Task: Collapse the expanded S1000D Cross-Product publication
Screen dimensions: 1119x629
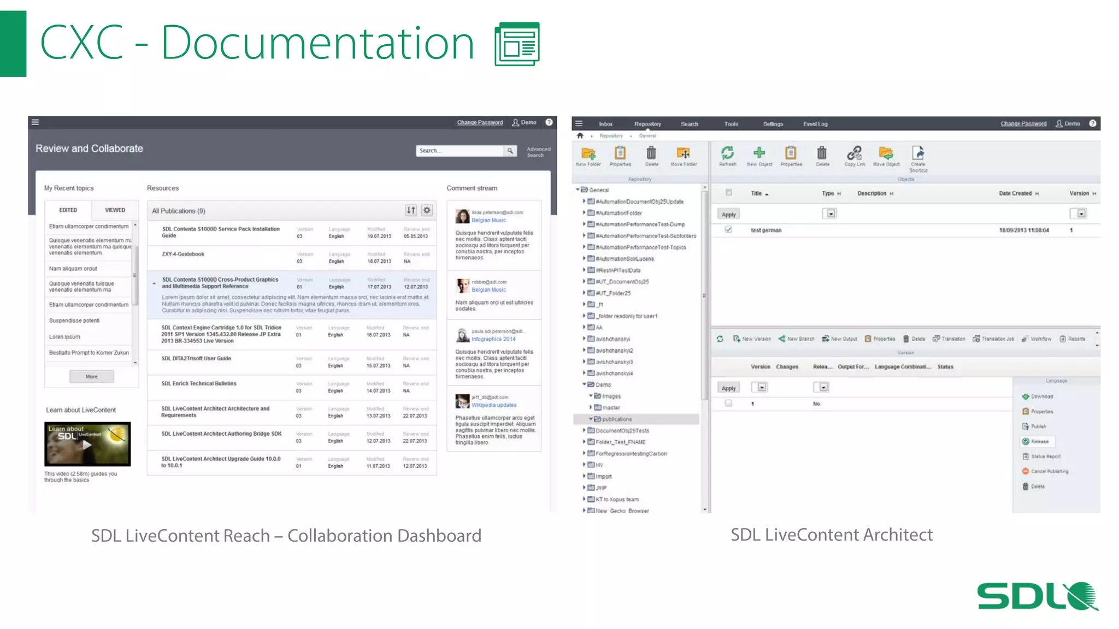Action: point(154,283)
